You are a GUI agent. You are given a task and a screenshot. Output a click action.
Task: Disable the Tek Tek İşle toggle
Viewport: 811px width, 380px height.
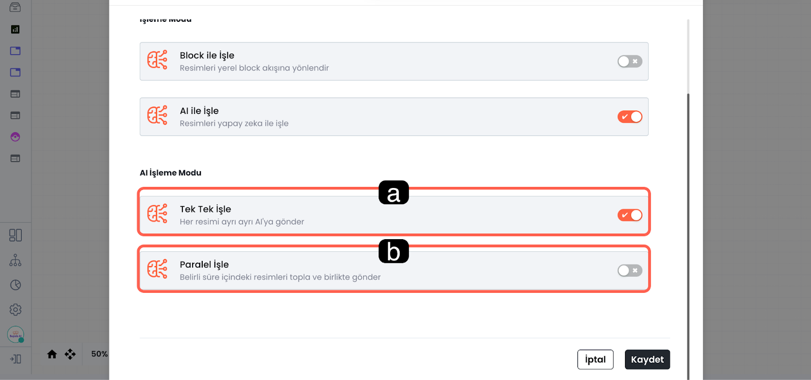click(x=630, y=215)
